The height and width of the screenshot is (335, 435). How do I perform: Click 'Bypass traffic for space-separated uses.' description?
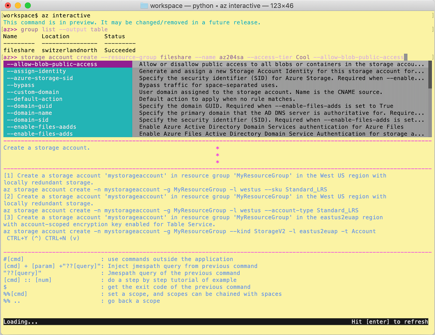pos(208,85)
